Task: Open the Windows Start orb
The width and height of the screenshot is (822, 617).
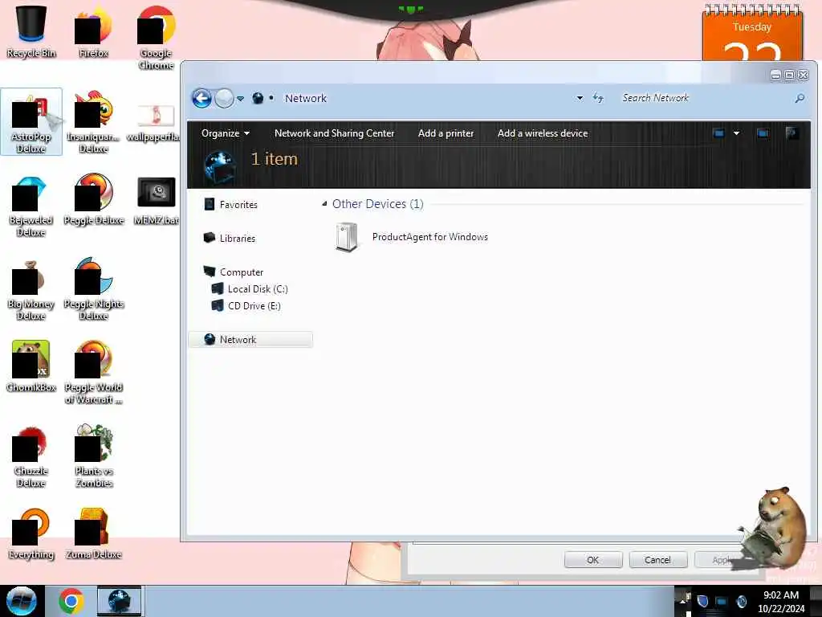Action: (22, 601)
